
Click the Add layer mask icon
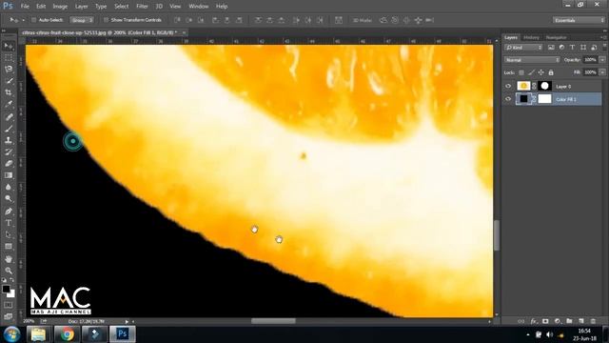[x=545, y=321]
